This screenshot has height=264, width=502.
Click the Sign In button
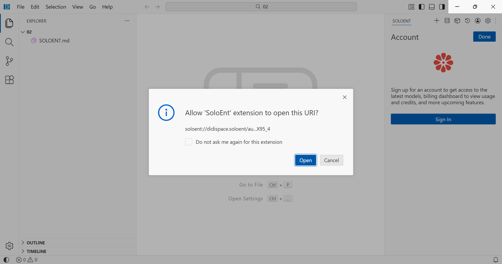tap(443, 119)
